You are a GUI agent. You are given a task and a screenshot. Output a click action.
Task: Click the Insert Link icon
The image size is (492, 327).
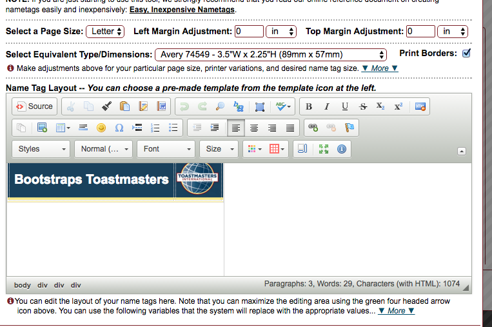[x=313, y=128]
